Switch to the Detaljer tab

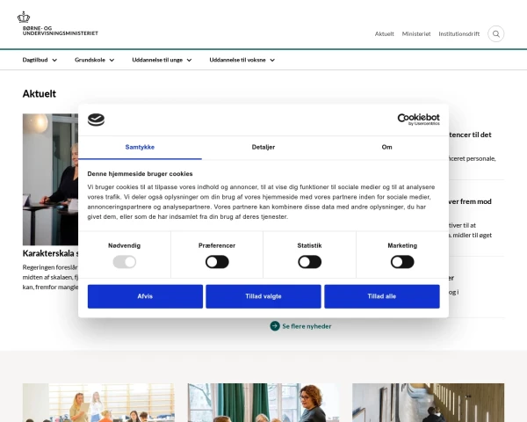point(263,148)
